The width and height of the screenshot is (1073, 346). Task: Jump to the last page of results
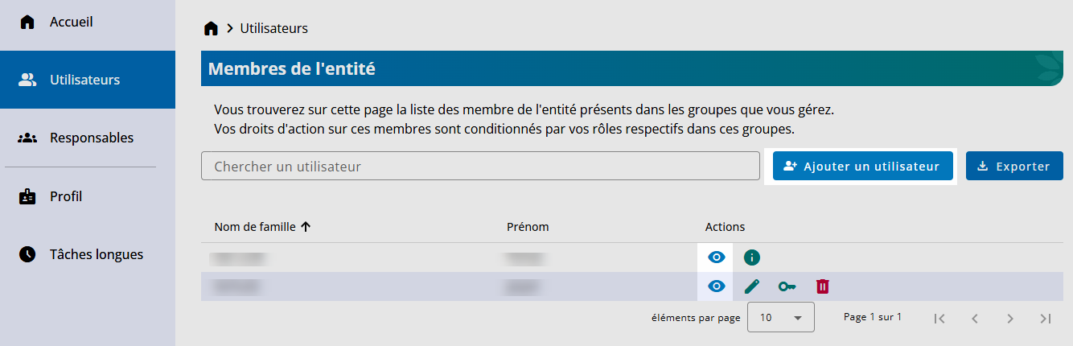point(1045,318)
